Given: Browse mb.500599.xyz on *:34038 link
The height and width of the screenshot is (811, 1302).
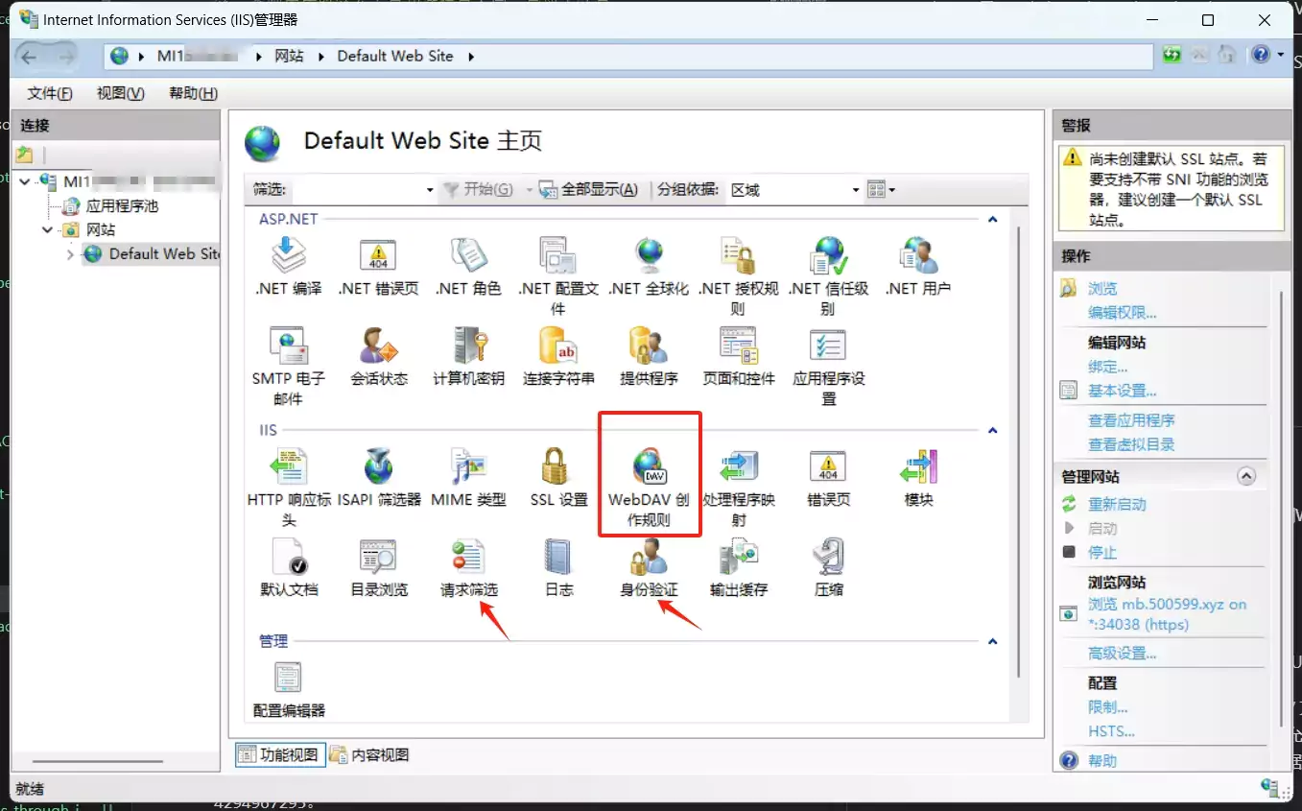Looking at the screenshot, I should pos(1168,614).
